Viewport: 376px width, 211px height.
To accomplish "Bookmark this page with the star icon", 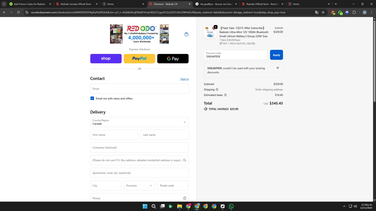I will [x=323, y=12].
